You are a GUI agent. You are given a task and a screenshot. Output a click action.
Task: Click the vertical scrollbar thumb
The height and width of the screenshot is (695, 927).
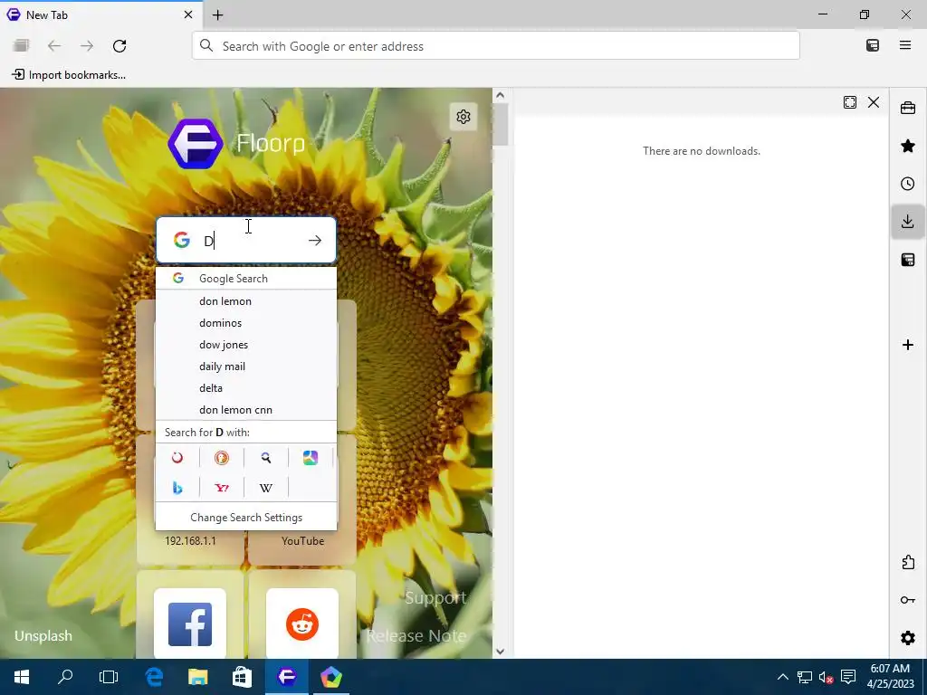[x=500, y=124]
